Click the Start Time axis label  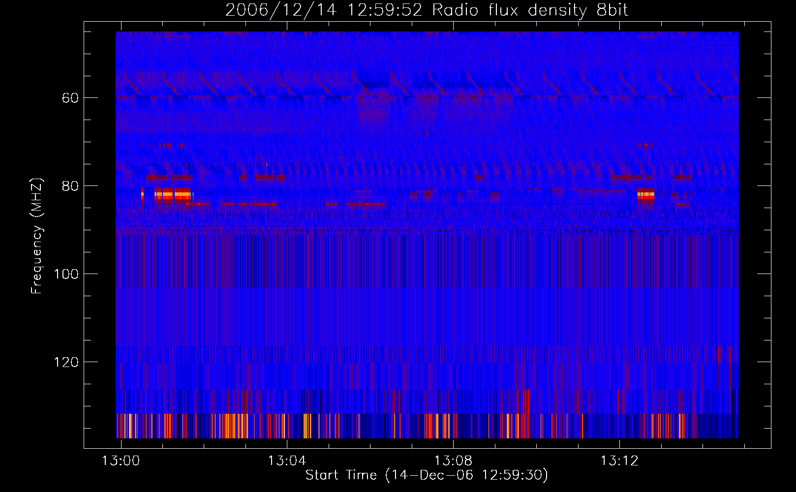click(x=427, y=475)
